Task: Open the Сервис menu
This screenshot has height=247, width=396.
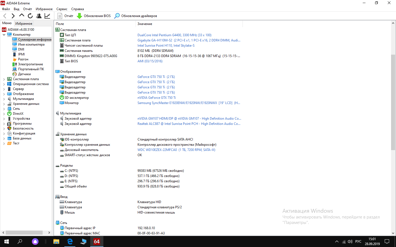Action: [x=62, y=9]
